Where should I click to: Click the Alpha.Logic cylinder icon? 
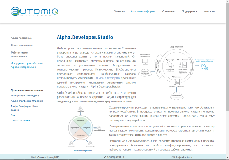tap(170, 64)
